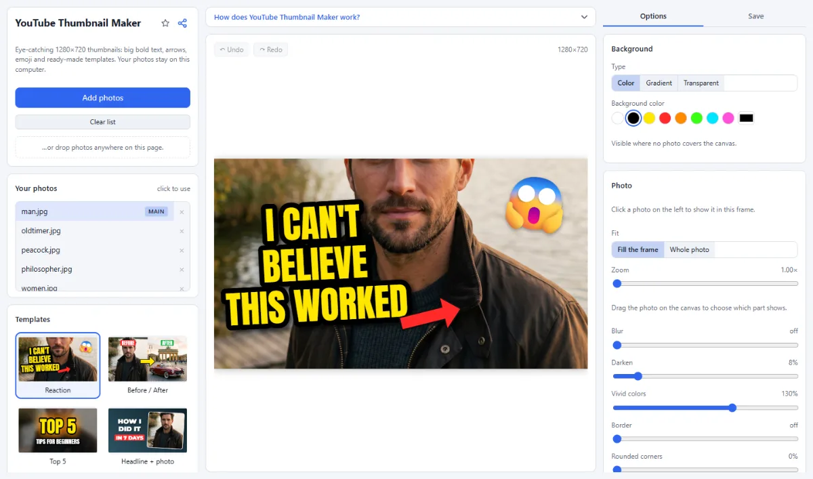Click the Border slider

705,439
